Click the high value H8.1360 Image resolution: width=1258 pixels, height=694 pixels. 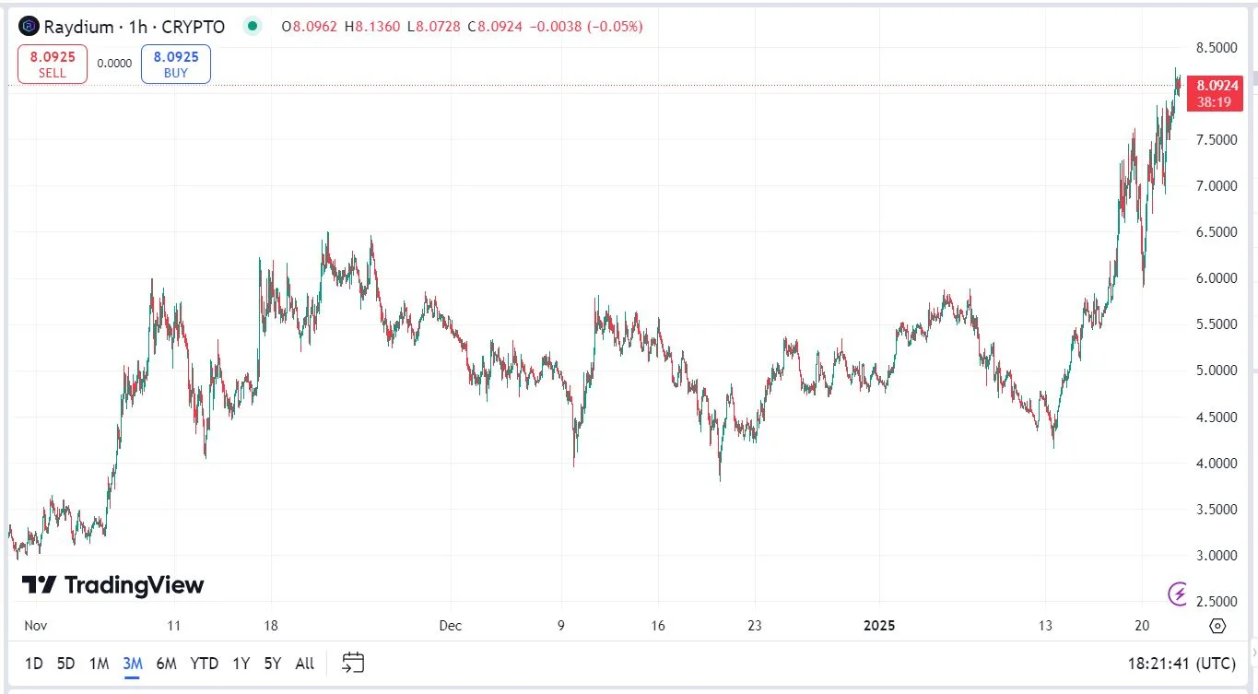[371, 27]
